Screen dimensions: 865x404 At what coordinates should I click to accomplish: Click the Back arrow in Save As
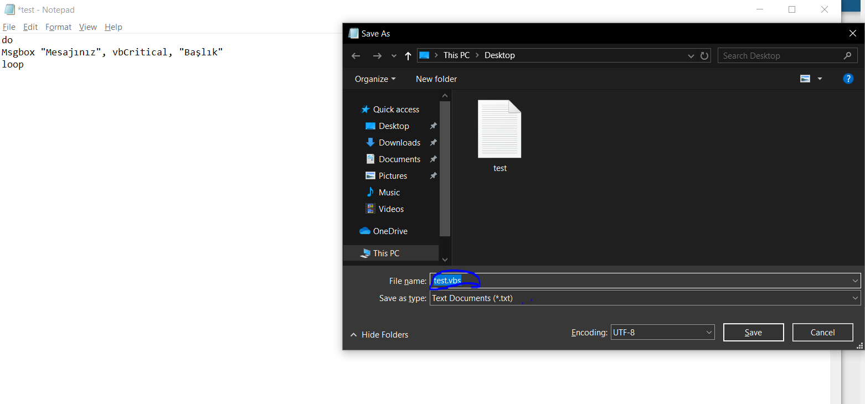356,55
